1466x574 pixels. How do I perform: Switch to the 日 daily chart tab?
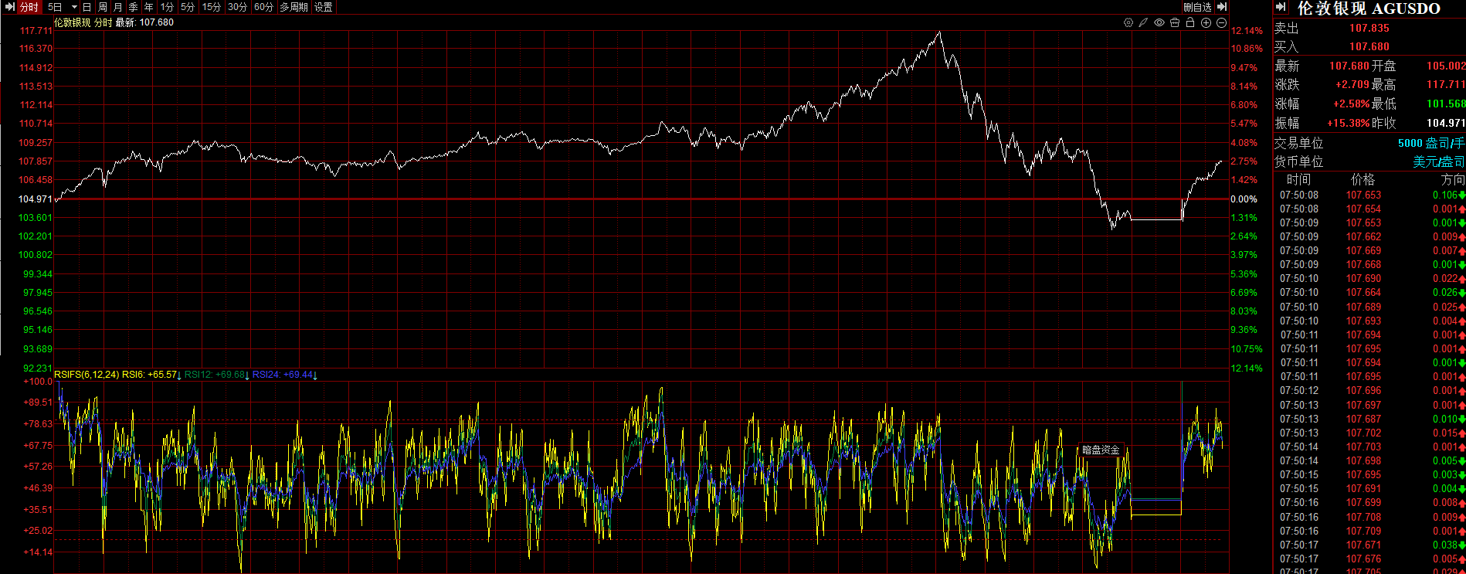pos(87,7)
